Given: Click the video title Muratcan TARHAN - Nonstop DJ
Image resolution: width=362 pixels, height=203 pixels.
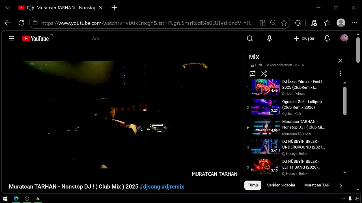Looking at the screenshot, I should click(x=74, y=187).
